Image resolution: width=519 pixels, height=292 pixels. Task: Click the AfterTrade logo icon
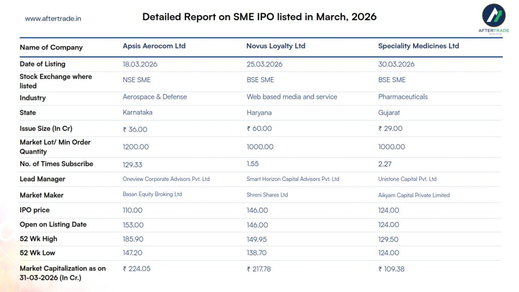(x=493, y=16)
